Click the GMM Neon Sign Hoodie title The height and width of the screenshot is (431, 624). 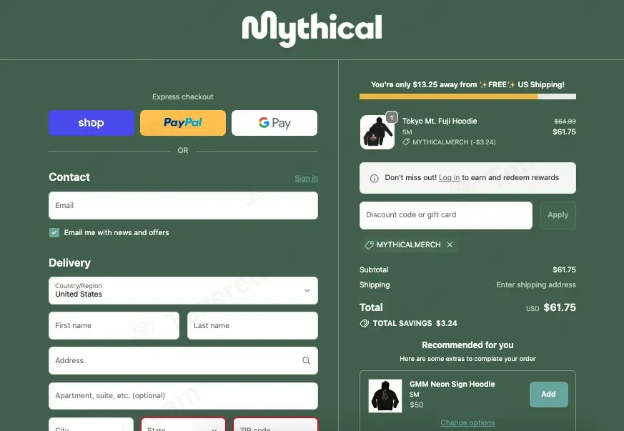tap(452, 384)
